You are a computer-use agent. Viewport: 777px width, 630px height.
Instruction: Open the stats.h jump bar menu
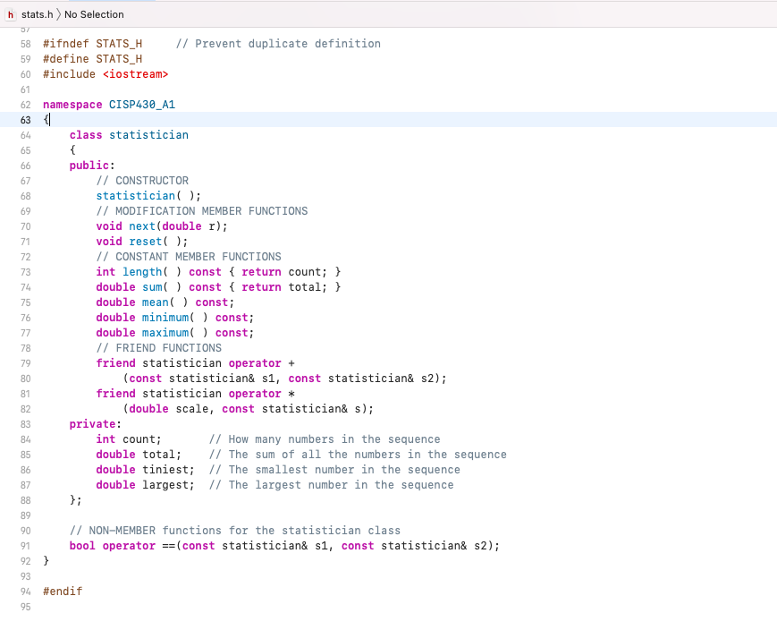pyautogui.click(x=38, y=14)
